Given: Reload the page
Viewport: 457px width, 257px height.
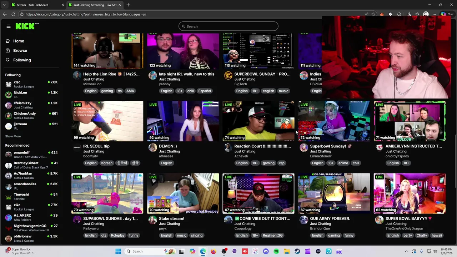Looking at the screenshot, I should (13, 14).
